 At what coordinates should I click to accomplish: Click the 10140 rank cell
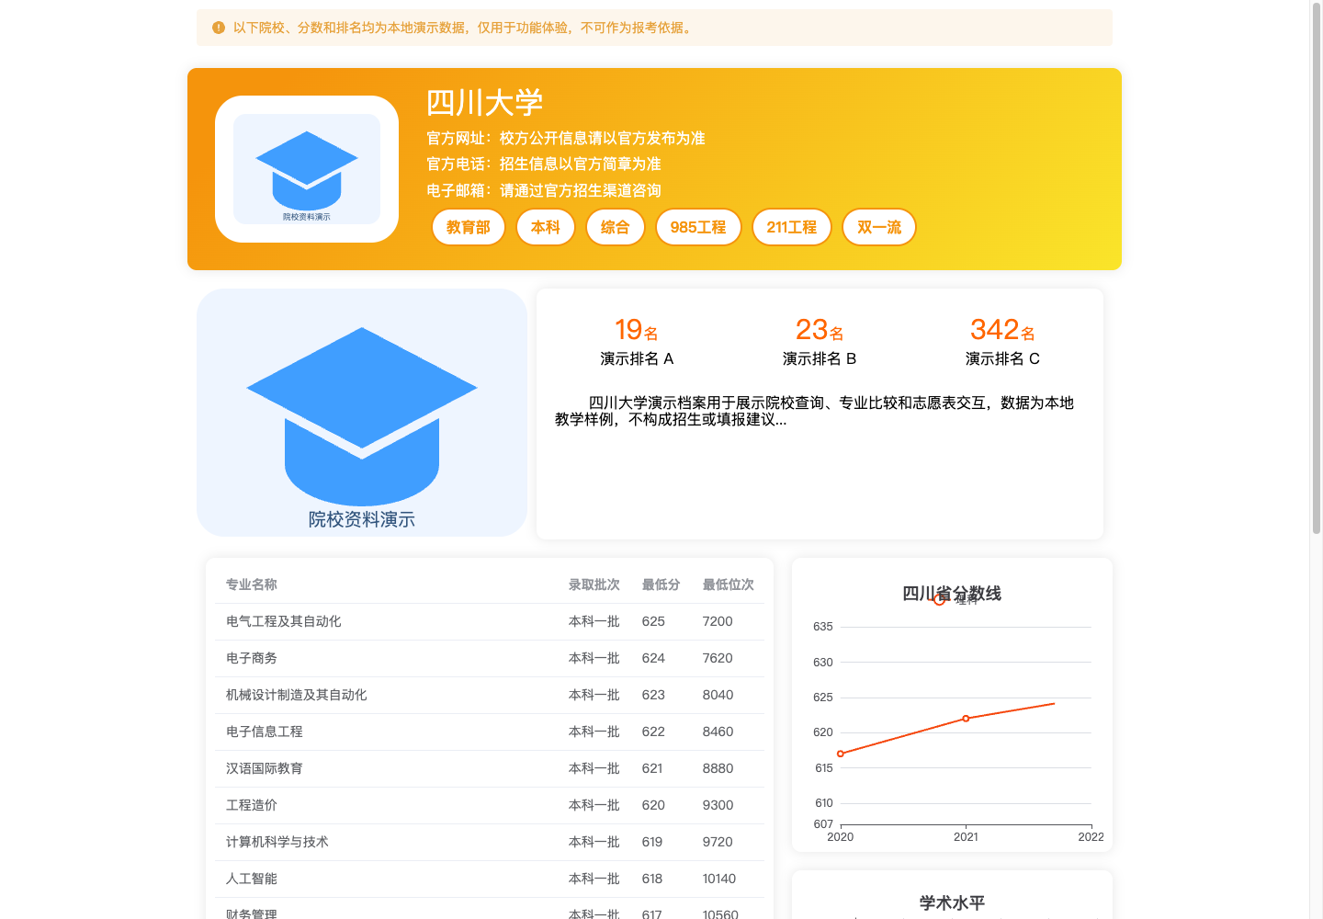pos(719,879)
